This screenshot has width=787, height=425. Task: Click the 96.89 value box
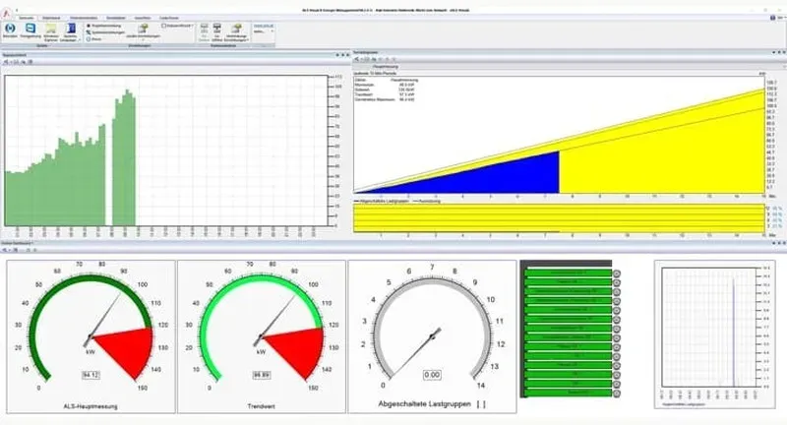point(262,375)
